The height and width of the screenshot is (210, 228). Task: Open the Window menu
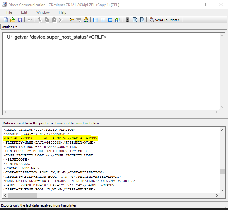pos(43,12)
